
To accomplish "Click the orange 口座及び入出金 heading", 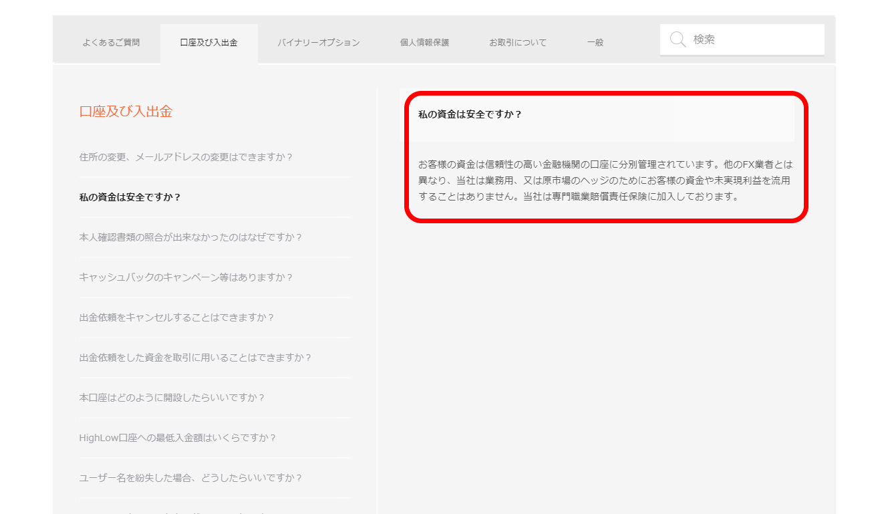I will 126,112.
